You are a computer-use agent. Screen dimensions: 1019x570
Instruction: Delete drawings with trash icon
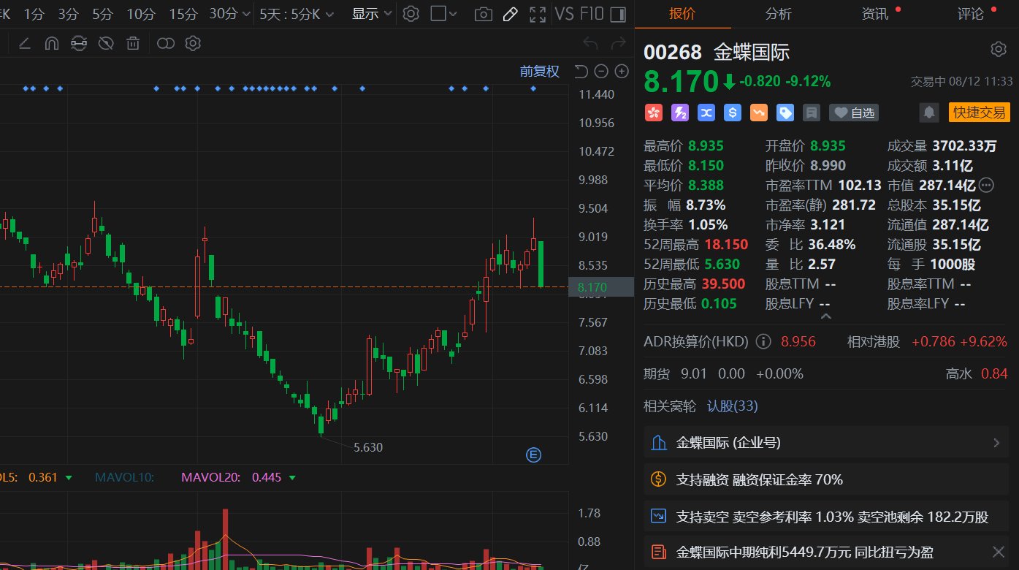tap(133, 44)
